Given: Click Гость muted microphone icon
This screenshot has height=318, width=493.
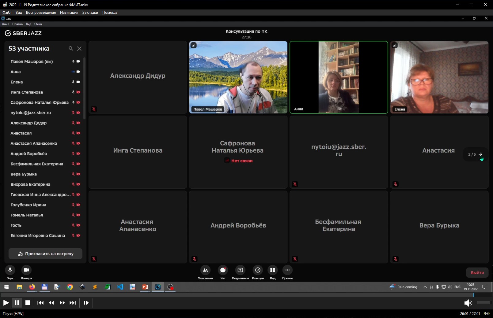Looking at the screenshot, I should click(x=73, y=225).
